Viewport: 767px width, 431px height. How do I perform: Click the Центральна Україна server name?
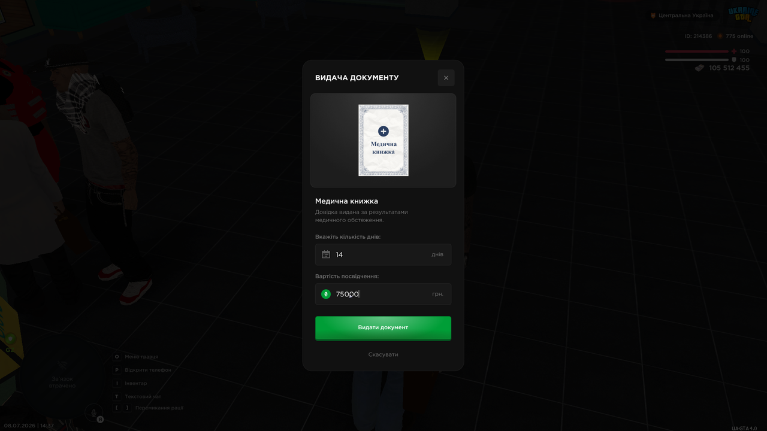[x=686, y=16]
